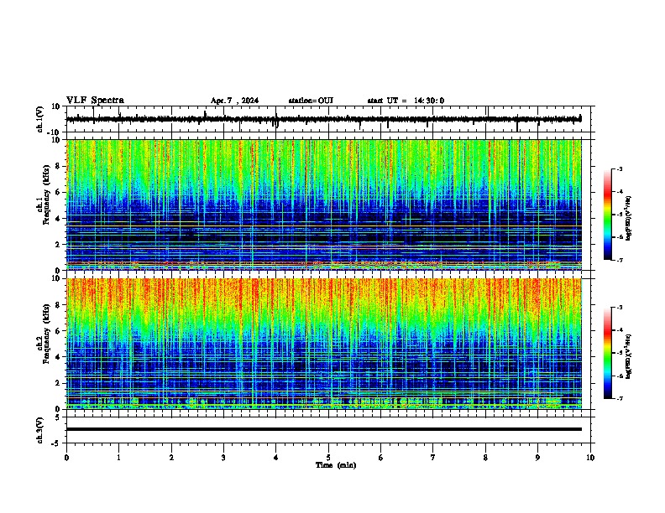Viewport: 665px width, 513px height.
Task: Click the ch.2 spectrogram color scale bar
Action: pyautogui.click(x=608, y=353)
